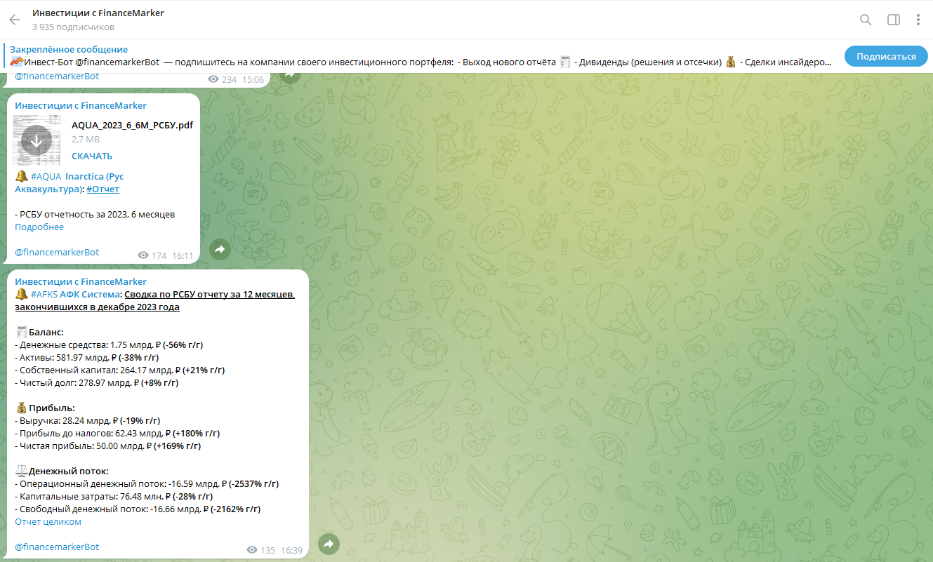This screenshot has height=562, width=933.
Task: Click the Капитальные затраты: 76.48 млн. line
Action: pyautogui.click(x=114, y=497)
